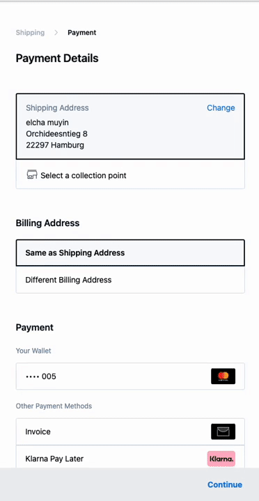Click the Your Wallet label

click(33, 351)
